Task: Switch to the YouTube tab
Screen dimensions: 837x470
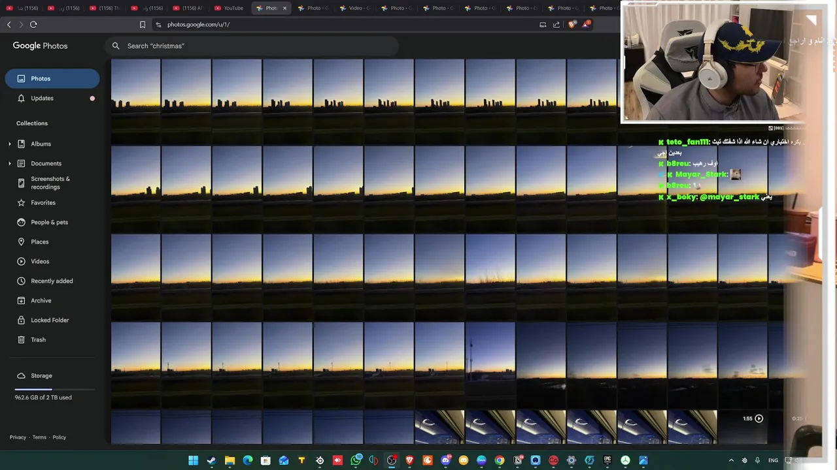Action: tap(230, 8)
